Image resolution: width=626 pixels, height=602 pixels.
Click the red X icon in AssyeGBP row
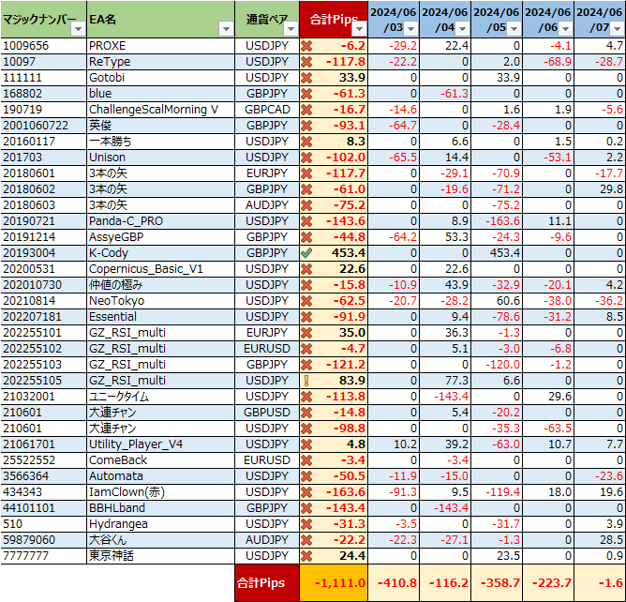pyautogui.click(x=306, y=237)
